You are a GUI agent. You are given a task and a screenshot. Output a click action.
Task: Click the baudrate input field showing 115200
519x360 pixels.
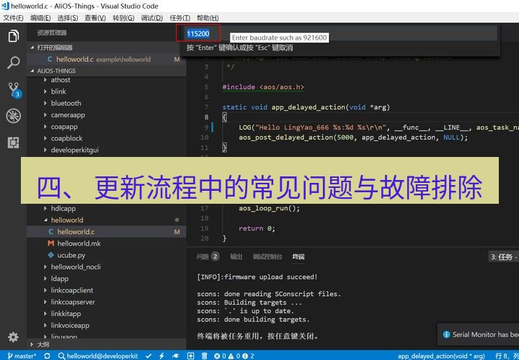tap(340, 33)
